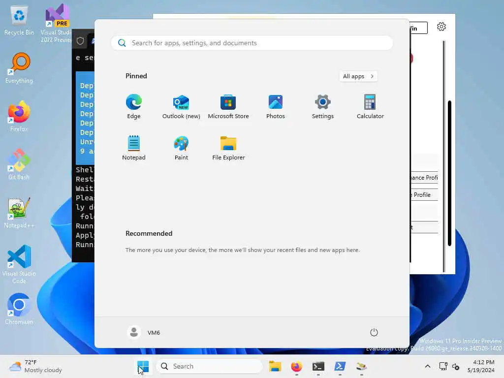This screenshot has width=504, height=378.
Task: Open Settings from pinned apps
Action: (x=323, y=107)
